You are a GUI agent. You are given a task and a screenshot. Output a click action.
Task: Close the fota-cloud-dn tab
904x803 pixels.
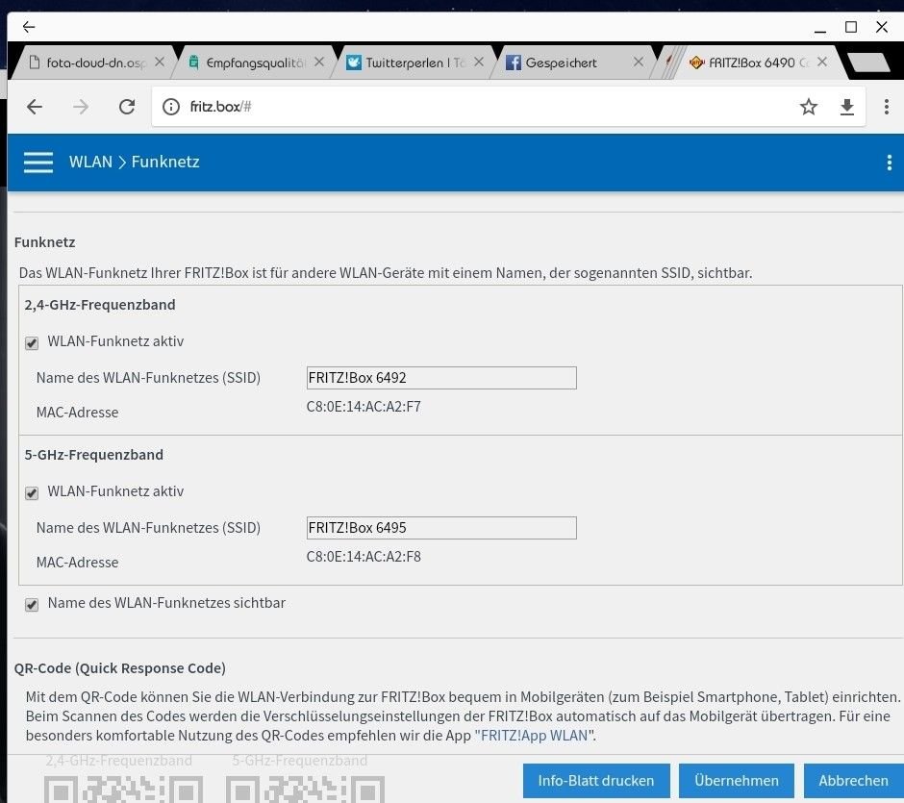click(160, 62)
